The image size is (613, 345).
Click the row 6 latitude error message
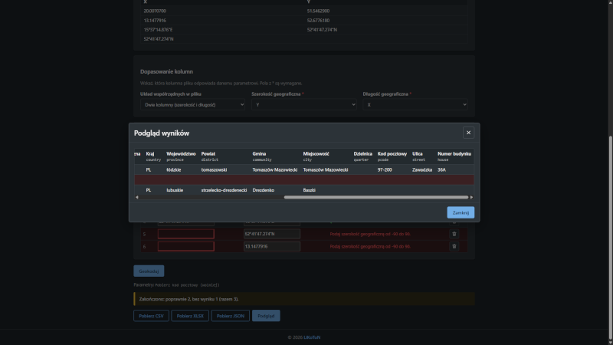click(370, 246)
